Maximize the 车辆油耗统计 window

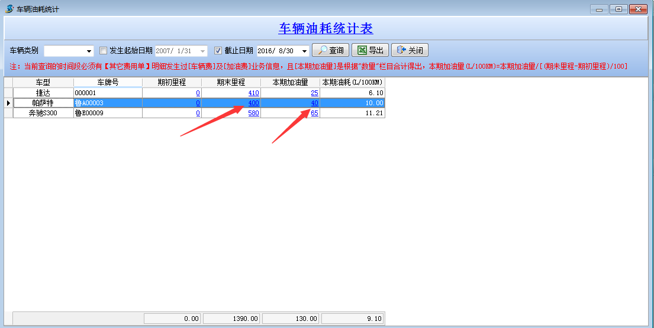point(619,9)
